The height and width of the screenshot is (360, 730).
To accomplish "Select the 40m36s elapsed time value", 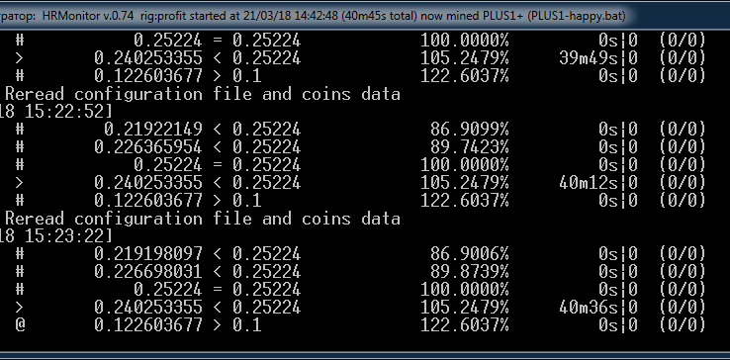I will tap(589, 307).
